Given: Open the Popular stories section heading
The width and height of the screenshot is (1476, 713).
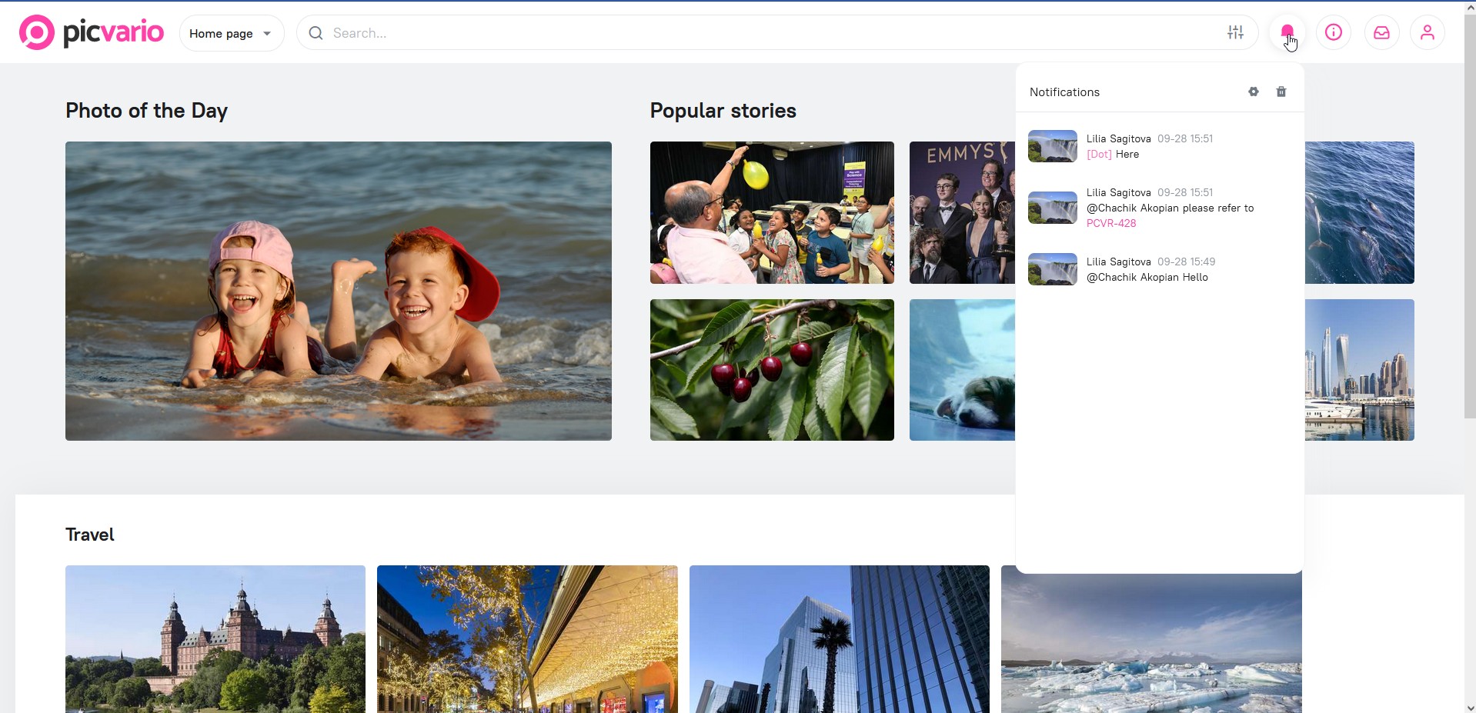Looking at the screenshot, I should point(723,110).
